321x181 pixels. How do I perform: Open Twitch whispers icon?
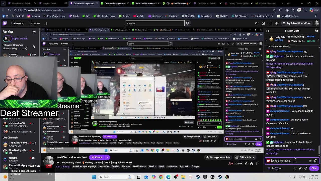270,23
